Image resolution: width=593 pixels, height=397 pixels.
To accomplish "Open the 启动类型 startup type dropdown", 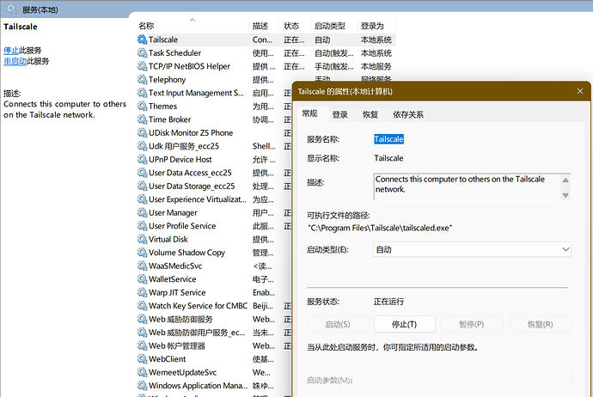I will tap(472, 249).
